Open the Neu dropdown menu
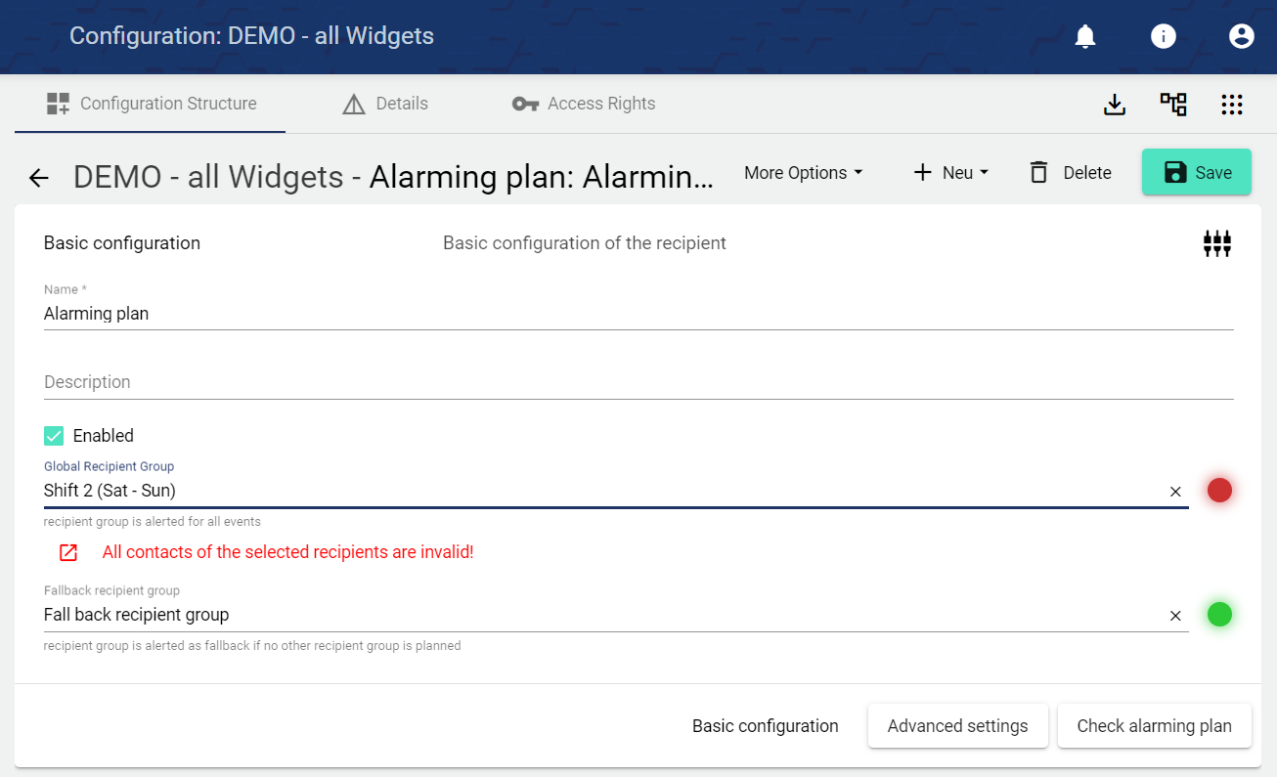Screen dimensions: 1277x777 950,173
